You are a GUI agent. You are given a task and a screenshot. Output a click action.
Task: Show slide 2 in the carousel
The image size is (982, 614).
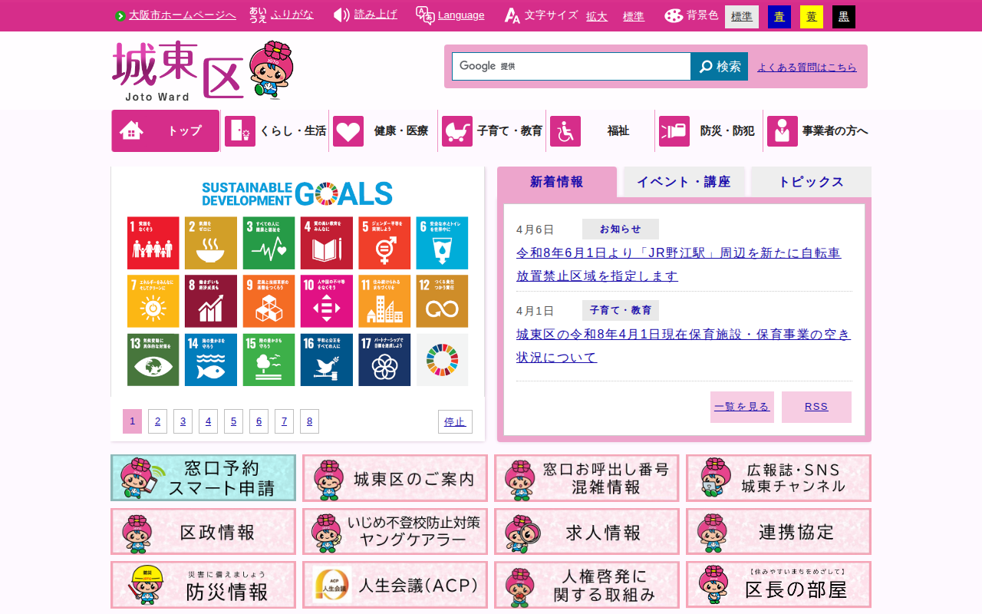[157, 421]
